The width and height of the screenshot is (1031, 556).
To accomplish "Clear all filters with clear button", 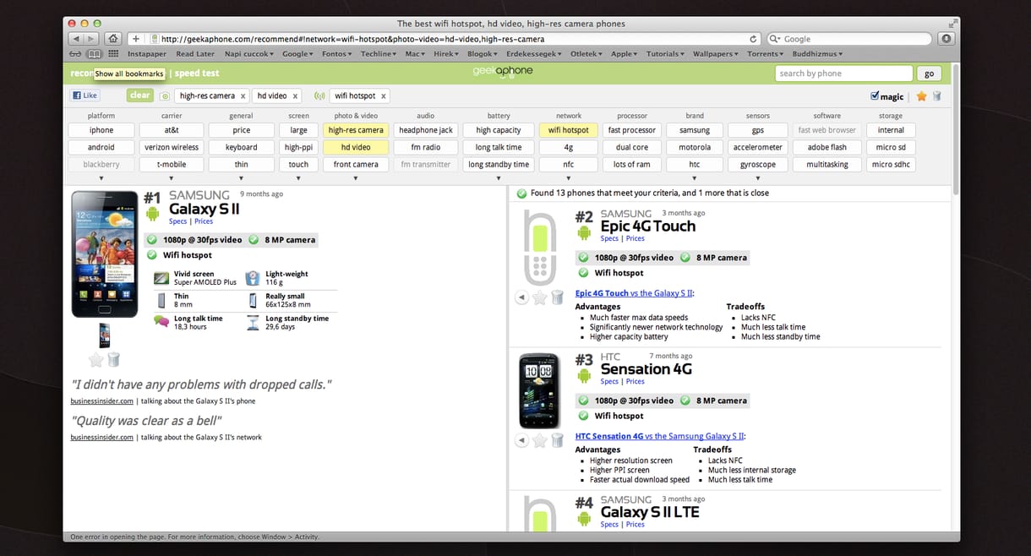I will pos(140,95).
